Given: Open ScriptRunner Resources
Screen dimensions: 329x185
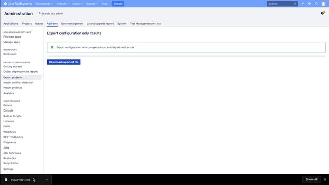Looking at the screenshot, I should 9,158.
